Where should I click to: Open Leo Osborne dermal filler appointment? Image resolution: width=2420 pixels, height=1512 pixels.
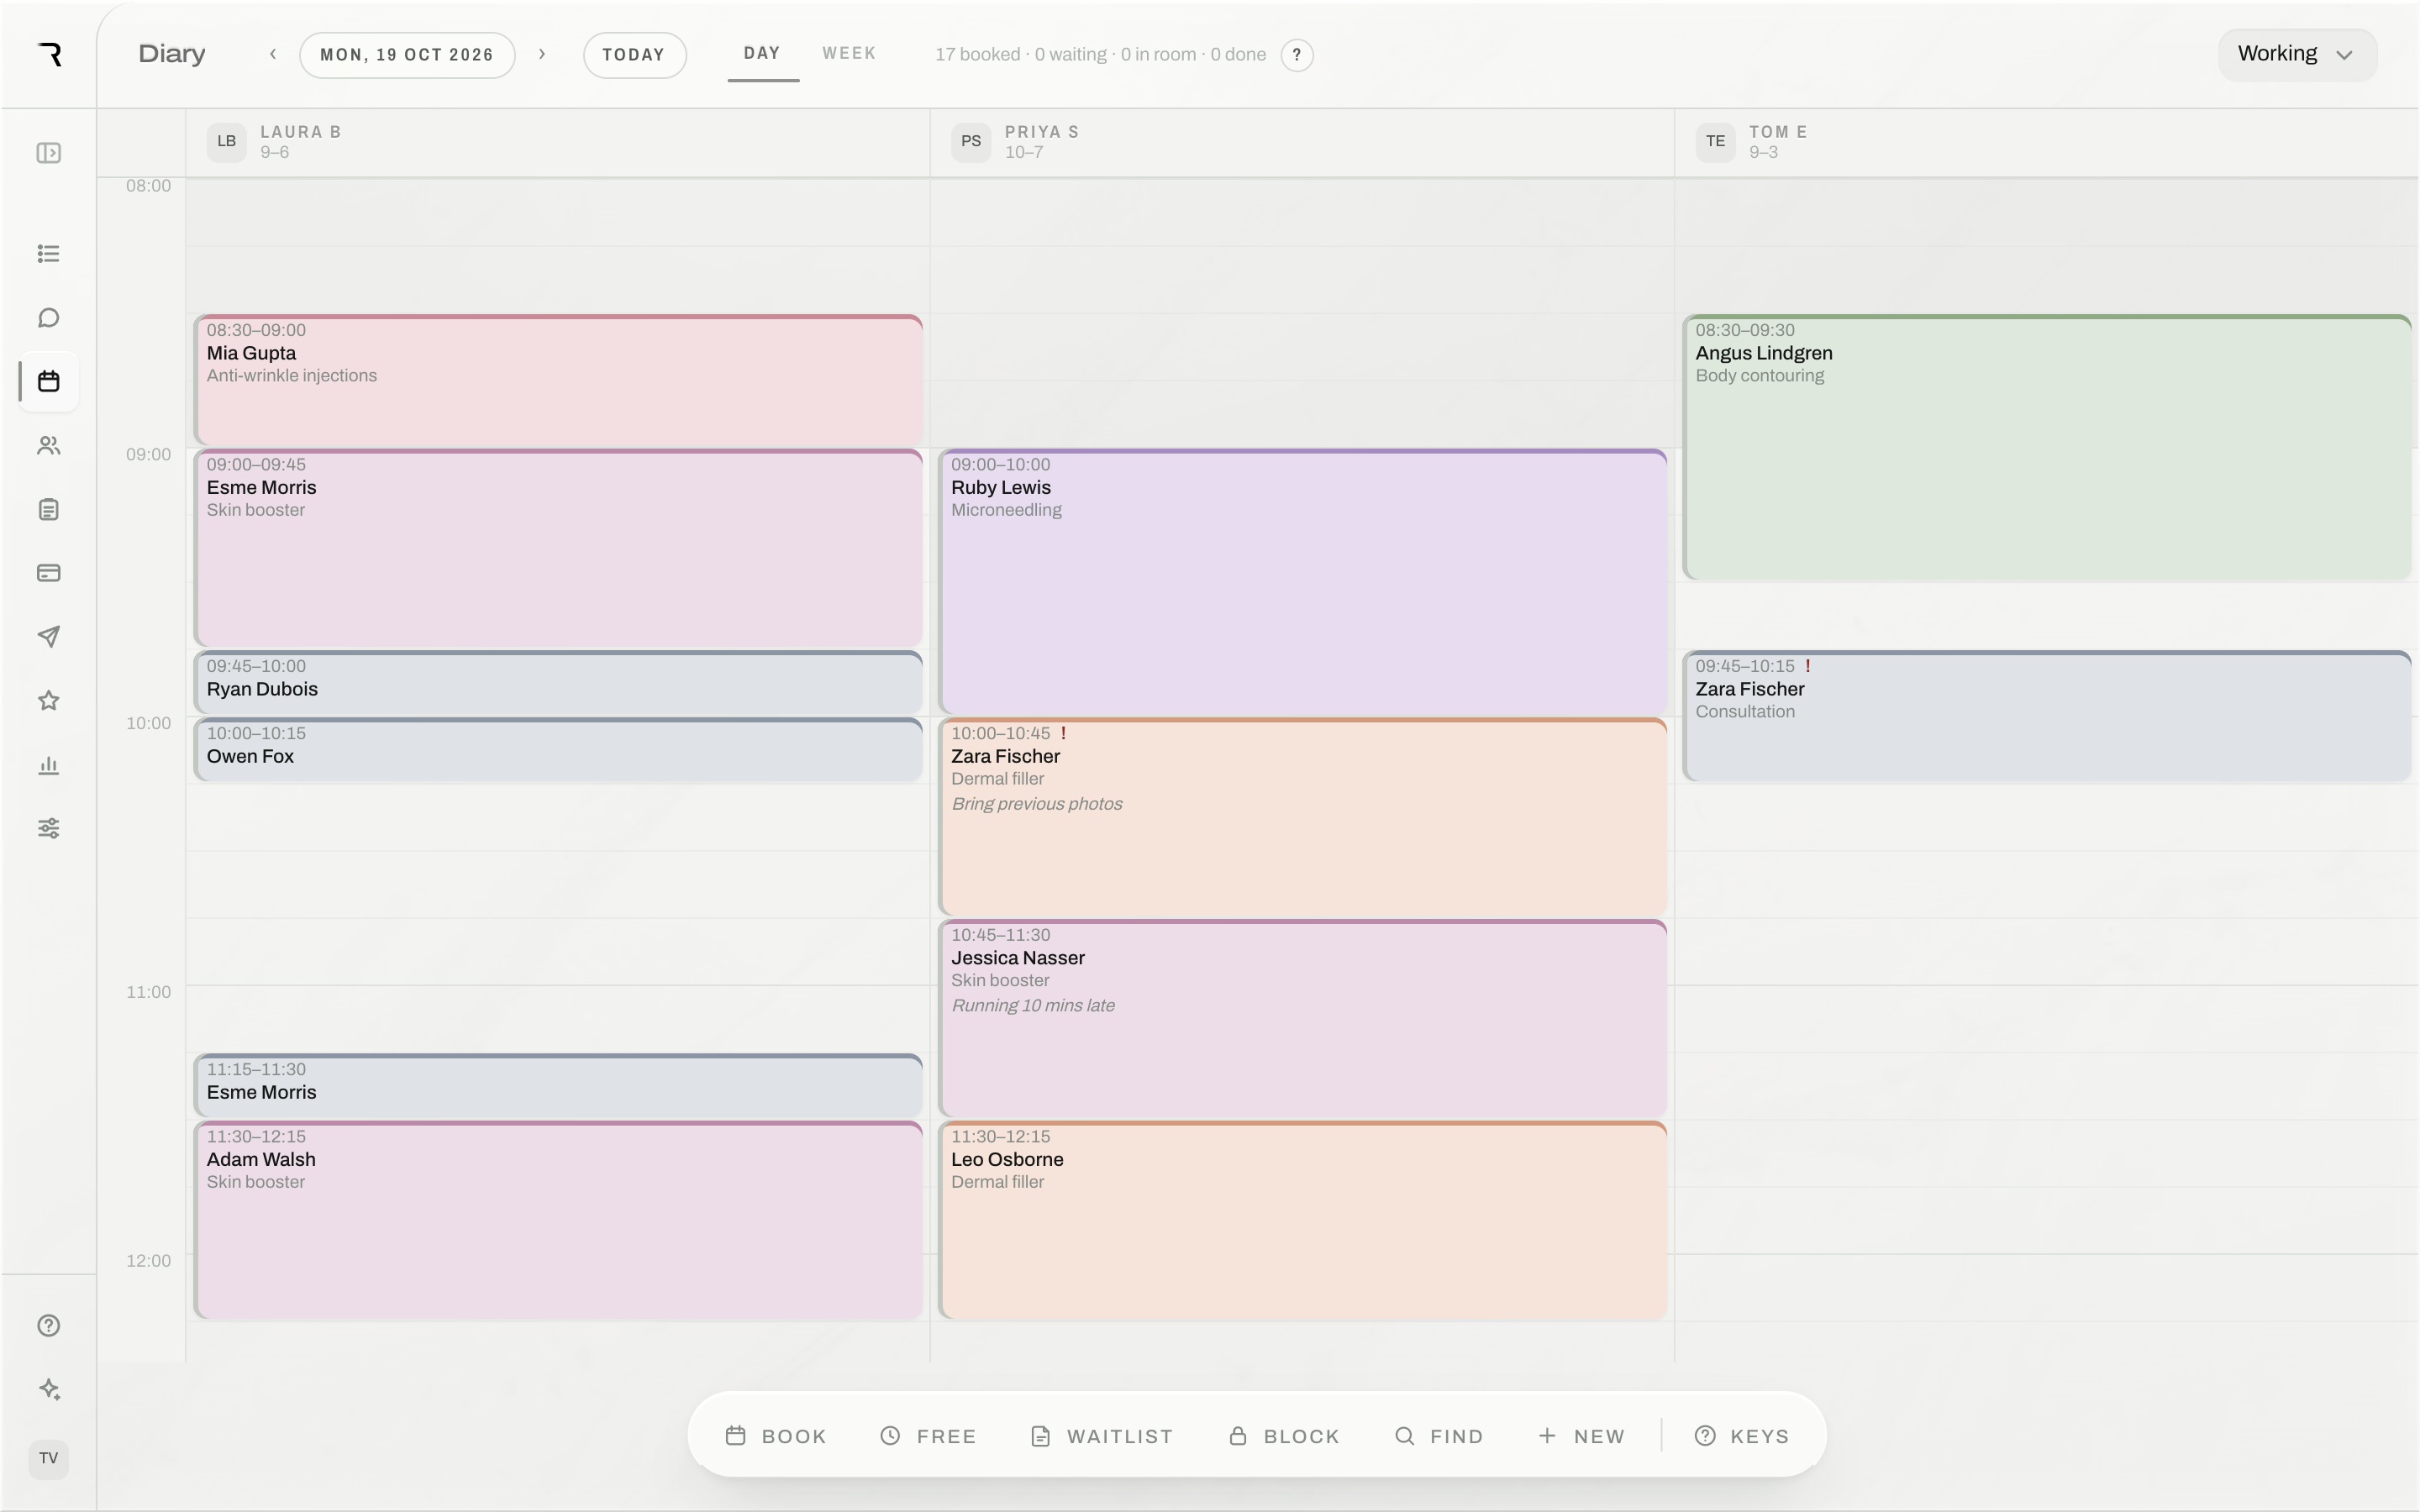point(1303,1221)
